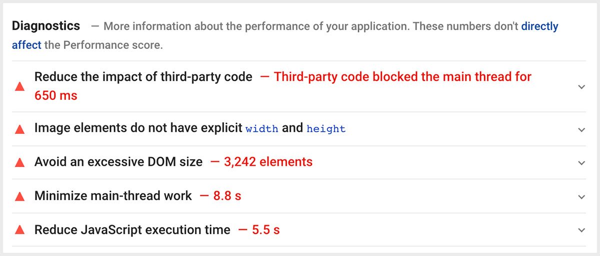Show JavaScript execution time details via chevron
This screenshot has height=256, width=600.
(x=581, y=230)
